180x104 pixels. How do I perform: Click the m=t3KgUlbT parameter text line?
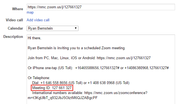(63, 98)
